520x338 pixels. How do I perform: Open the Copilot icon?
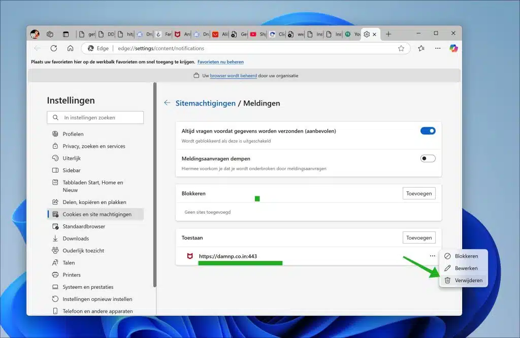pyautogui.click(x=453, y=48)
